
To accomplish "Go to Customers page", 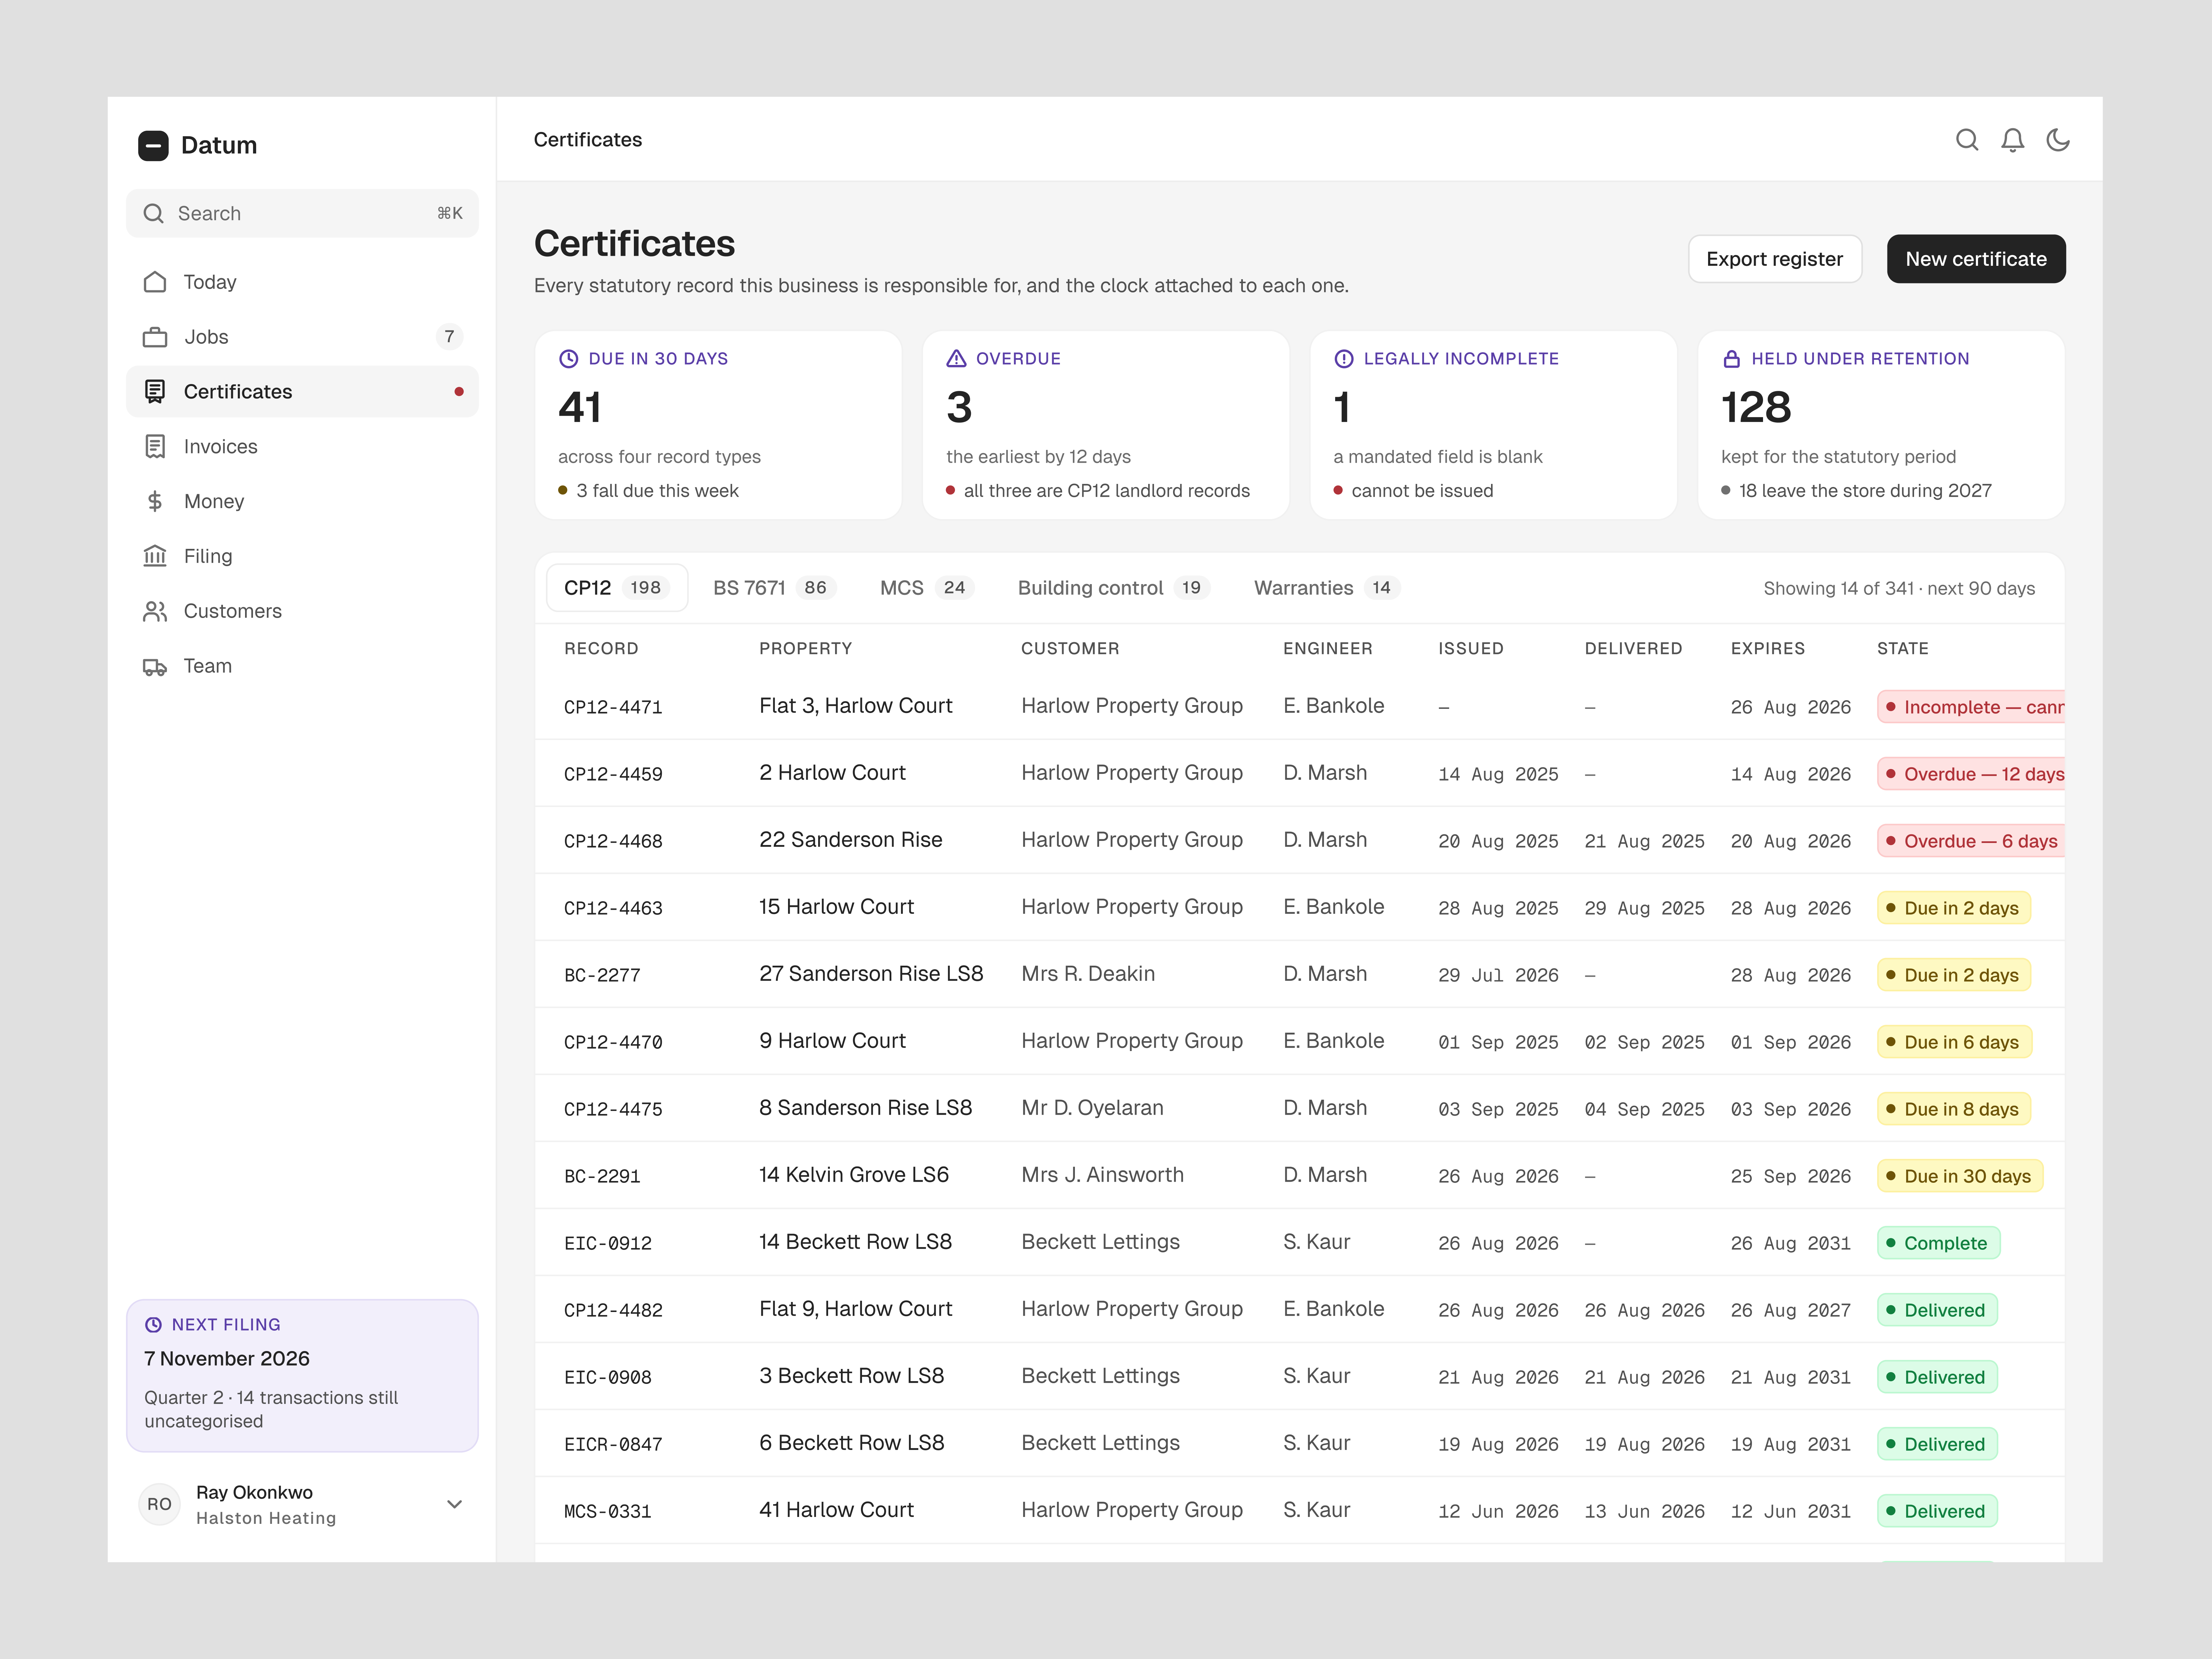I will coord(302,611).
